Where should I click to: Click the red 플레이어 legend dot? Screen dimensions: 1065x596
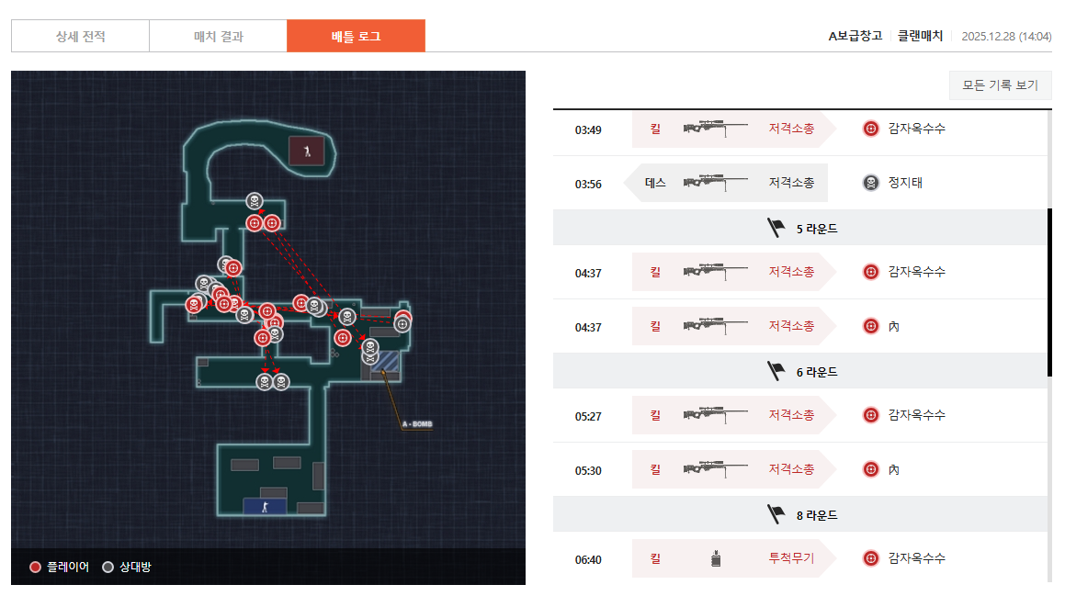pyautogui.click(x=35, y=568)
